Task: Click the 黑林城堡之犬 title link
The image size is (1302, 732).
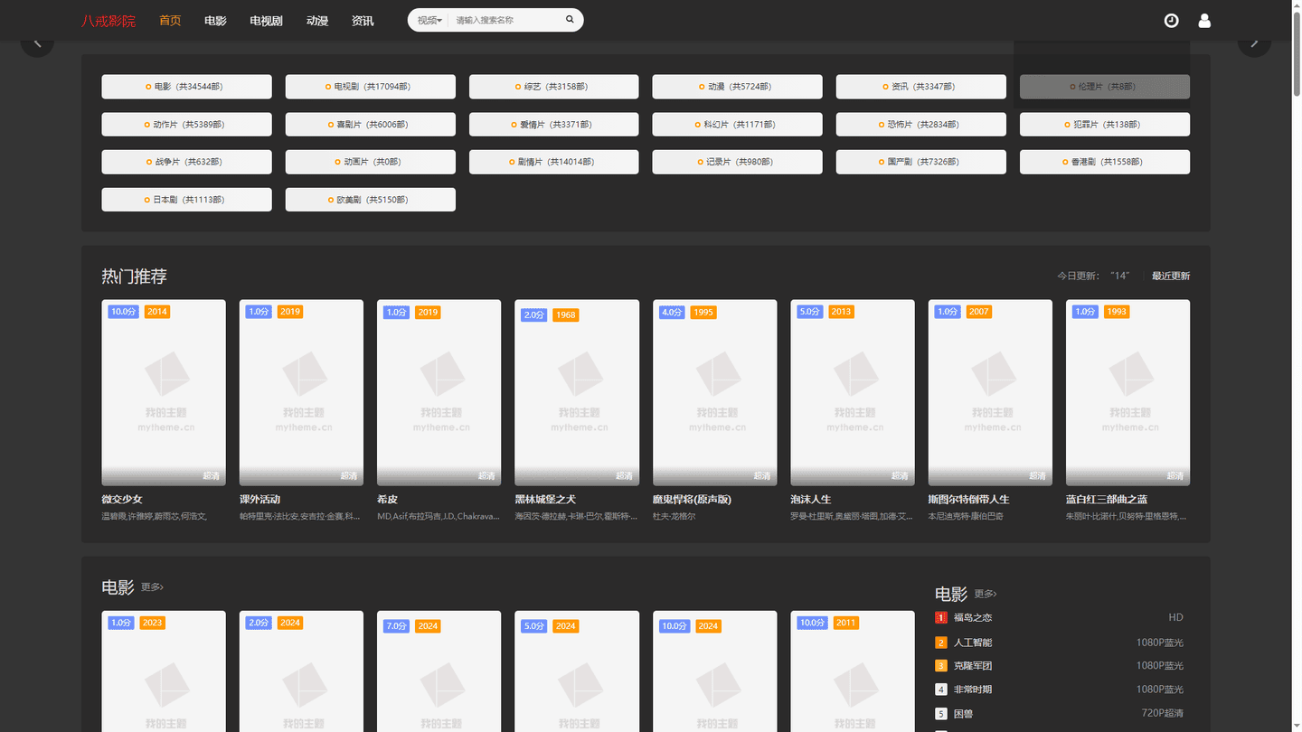Action: click(545, 499)
